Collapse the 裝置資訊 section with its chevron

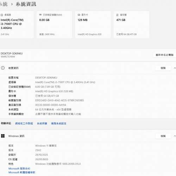pyautogui.click(x=175, y=68)
